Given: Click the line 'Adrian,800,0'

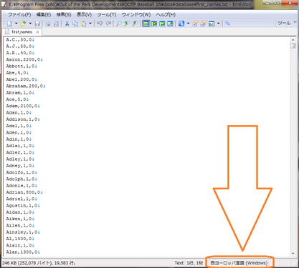Looking at the screenshot, I should [24, 192].
